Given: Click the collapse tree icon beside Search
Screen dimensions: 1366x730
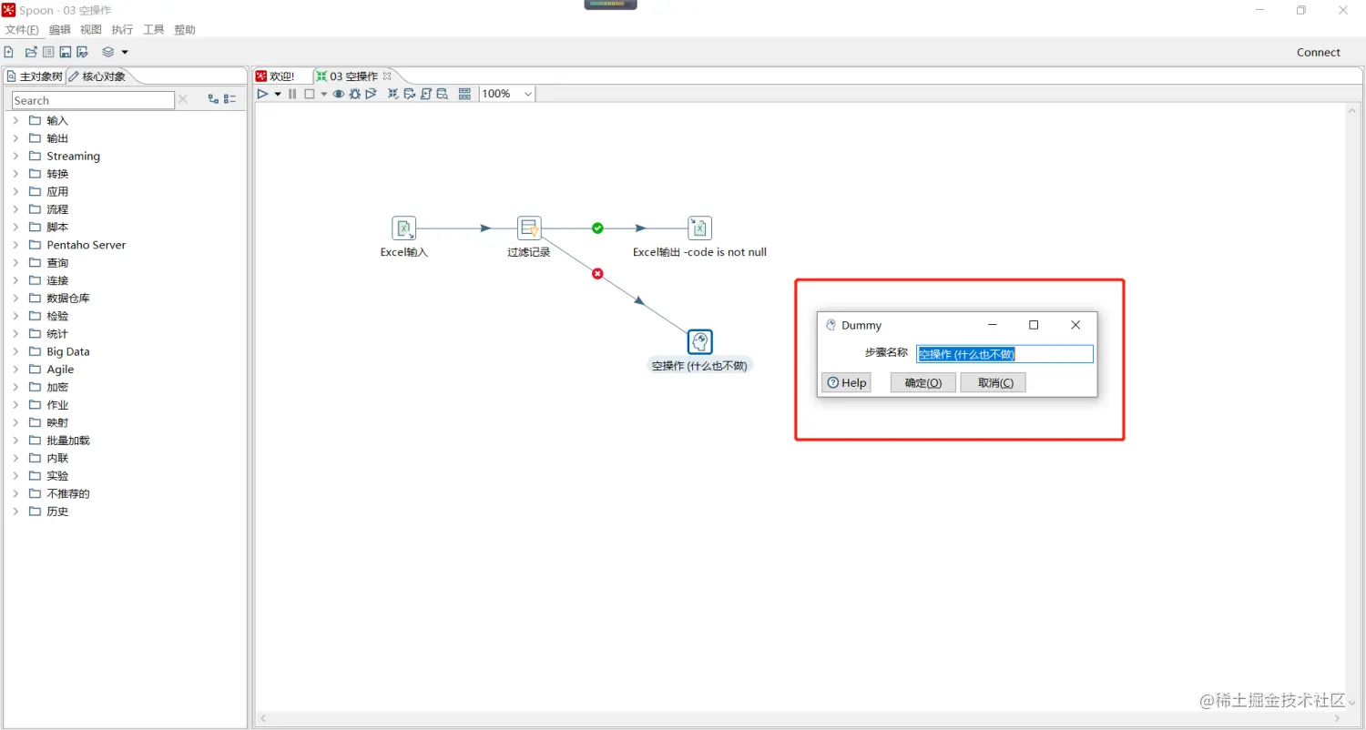Looking at the screenshot, I should pyautogui.click(x=229, y=99).
